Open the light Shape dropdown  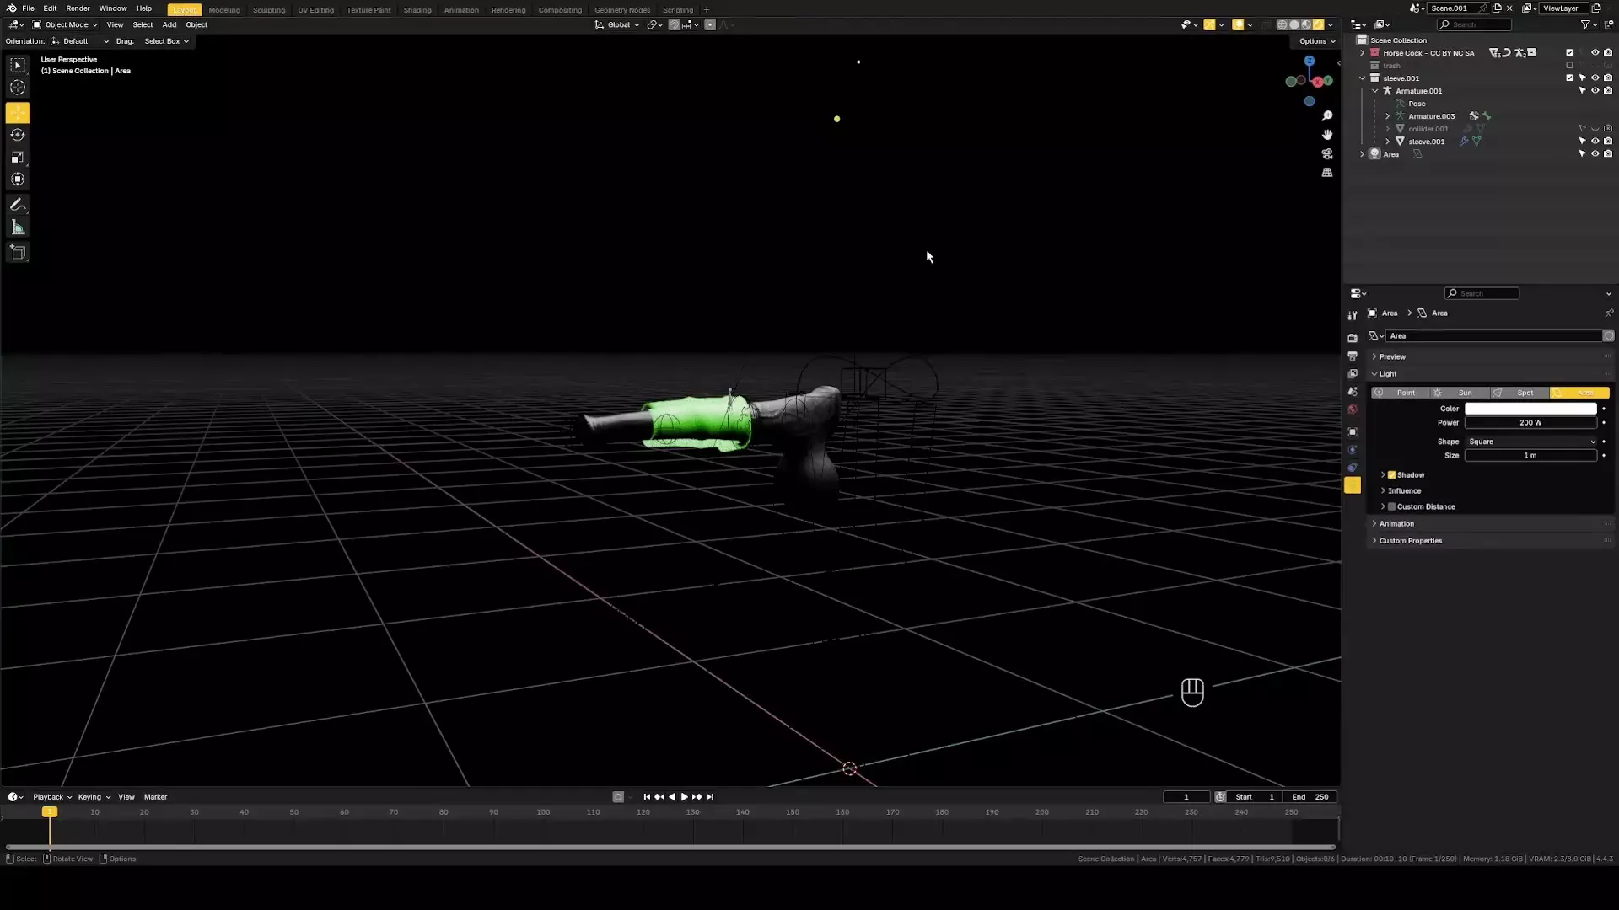1530,442
